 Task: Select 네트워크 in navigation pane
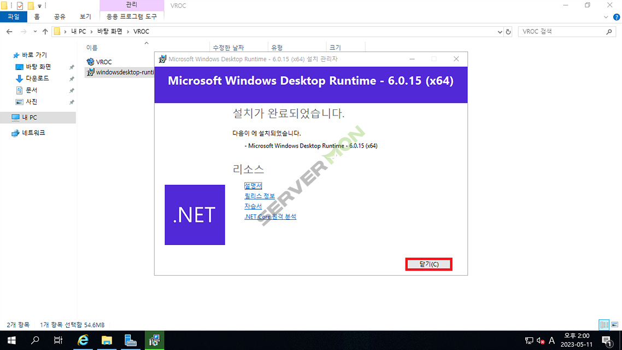[x=33, y=133]
